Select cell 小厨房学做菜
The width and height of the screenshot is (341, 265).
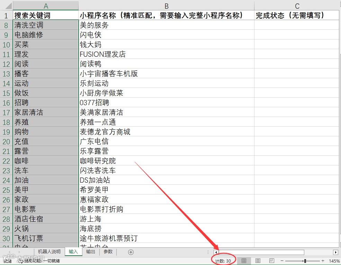pyautogui.click(x=167, y=93)
